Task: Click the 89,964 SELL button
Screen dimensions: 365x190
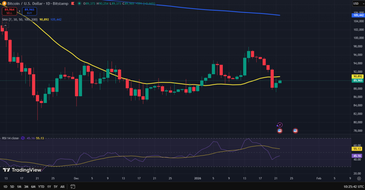Action: point(9,11)
